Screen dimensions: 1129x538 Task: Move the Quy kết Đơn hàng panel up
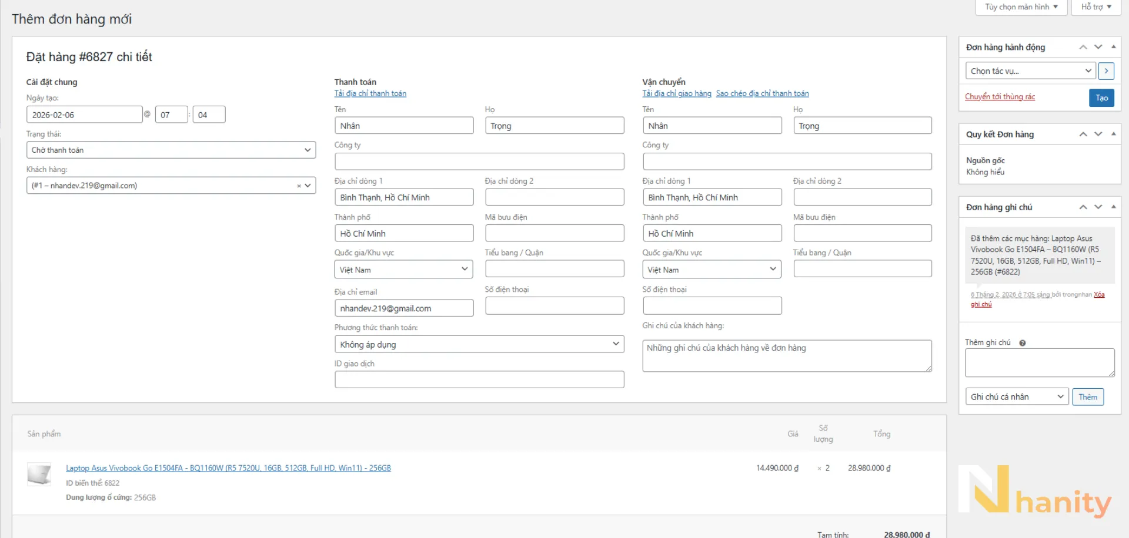[1083, 134]
